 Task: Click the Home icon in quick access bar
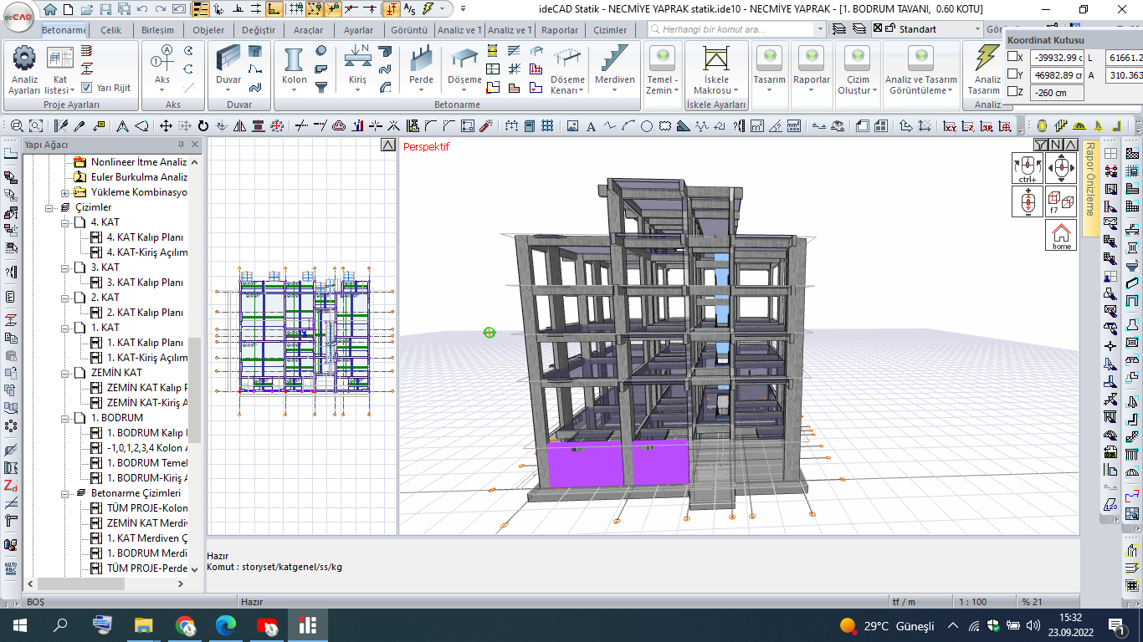[50, 9]
